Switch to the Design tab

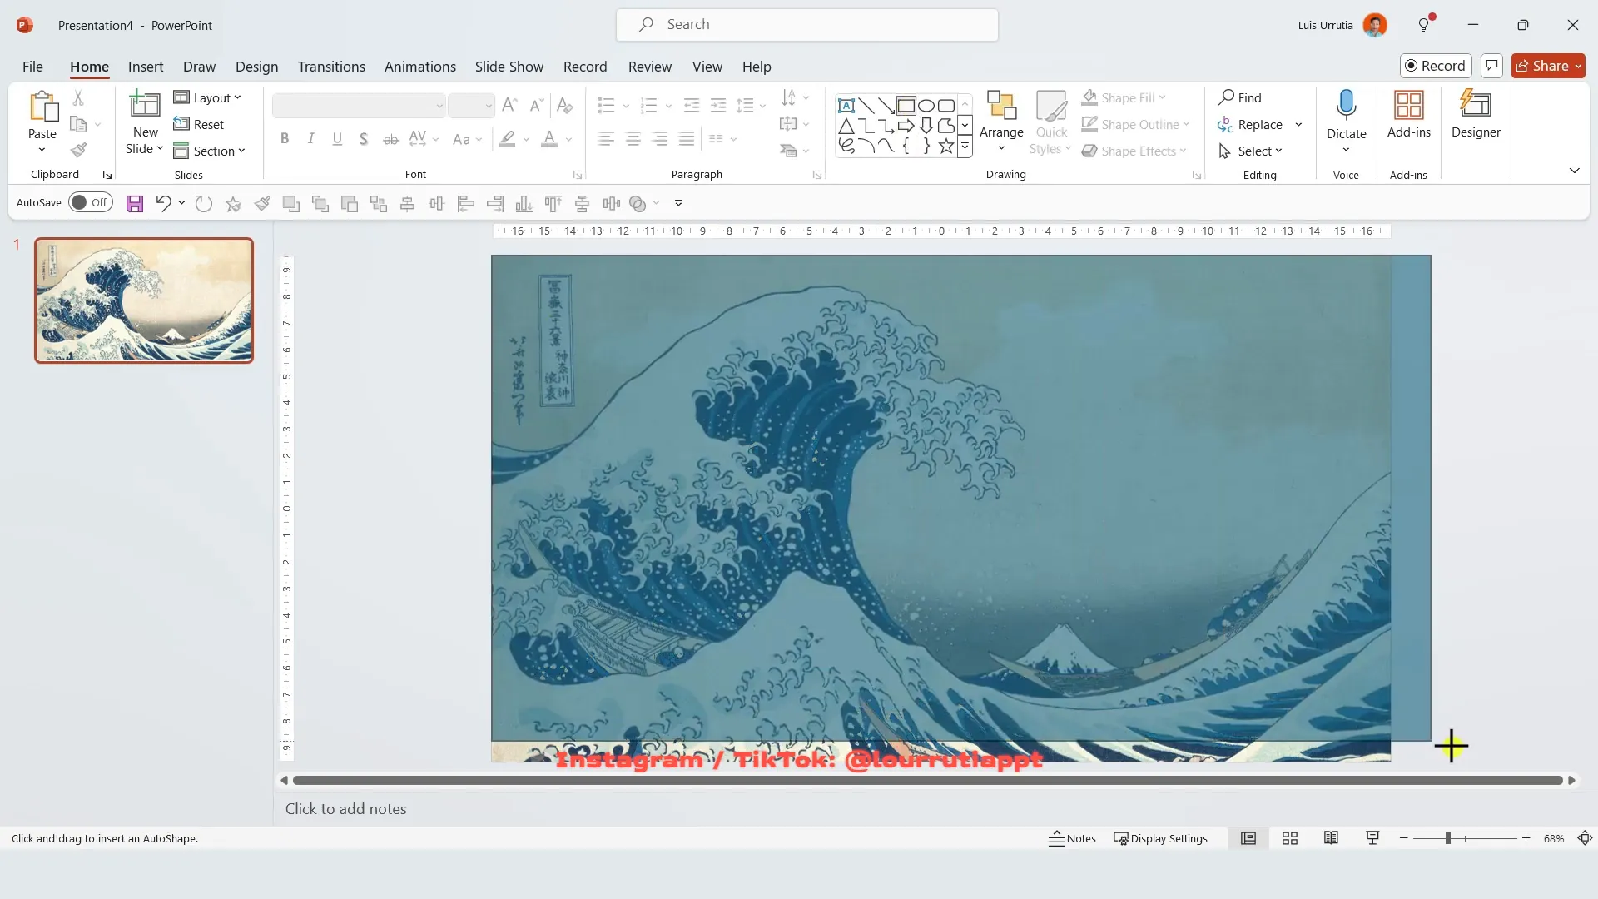pos(256,67)
